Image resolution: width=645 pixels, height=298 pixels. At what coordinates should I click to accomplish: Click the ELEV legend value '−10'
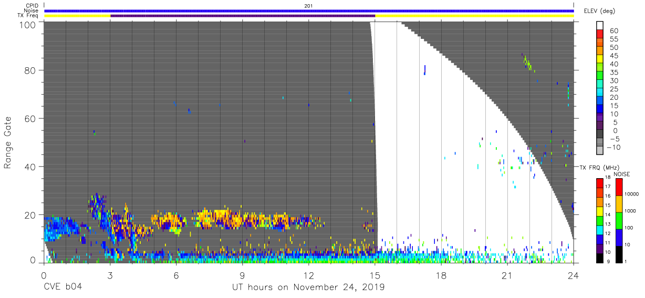[x=612, y=147]
